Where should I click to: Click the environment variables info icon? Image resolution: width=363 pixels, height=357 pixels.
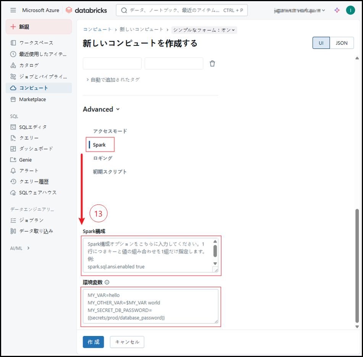(107, 283)
